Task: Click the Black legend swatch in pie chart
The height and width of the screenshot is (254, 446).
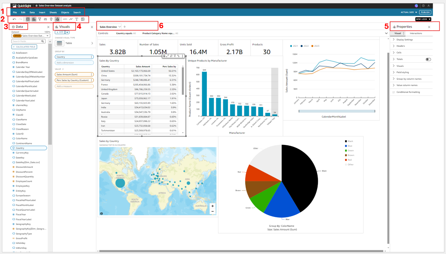Action: pyautogui.click(x=346, y=141)
